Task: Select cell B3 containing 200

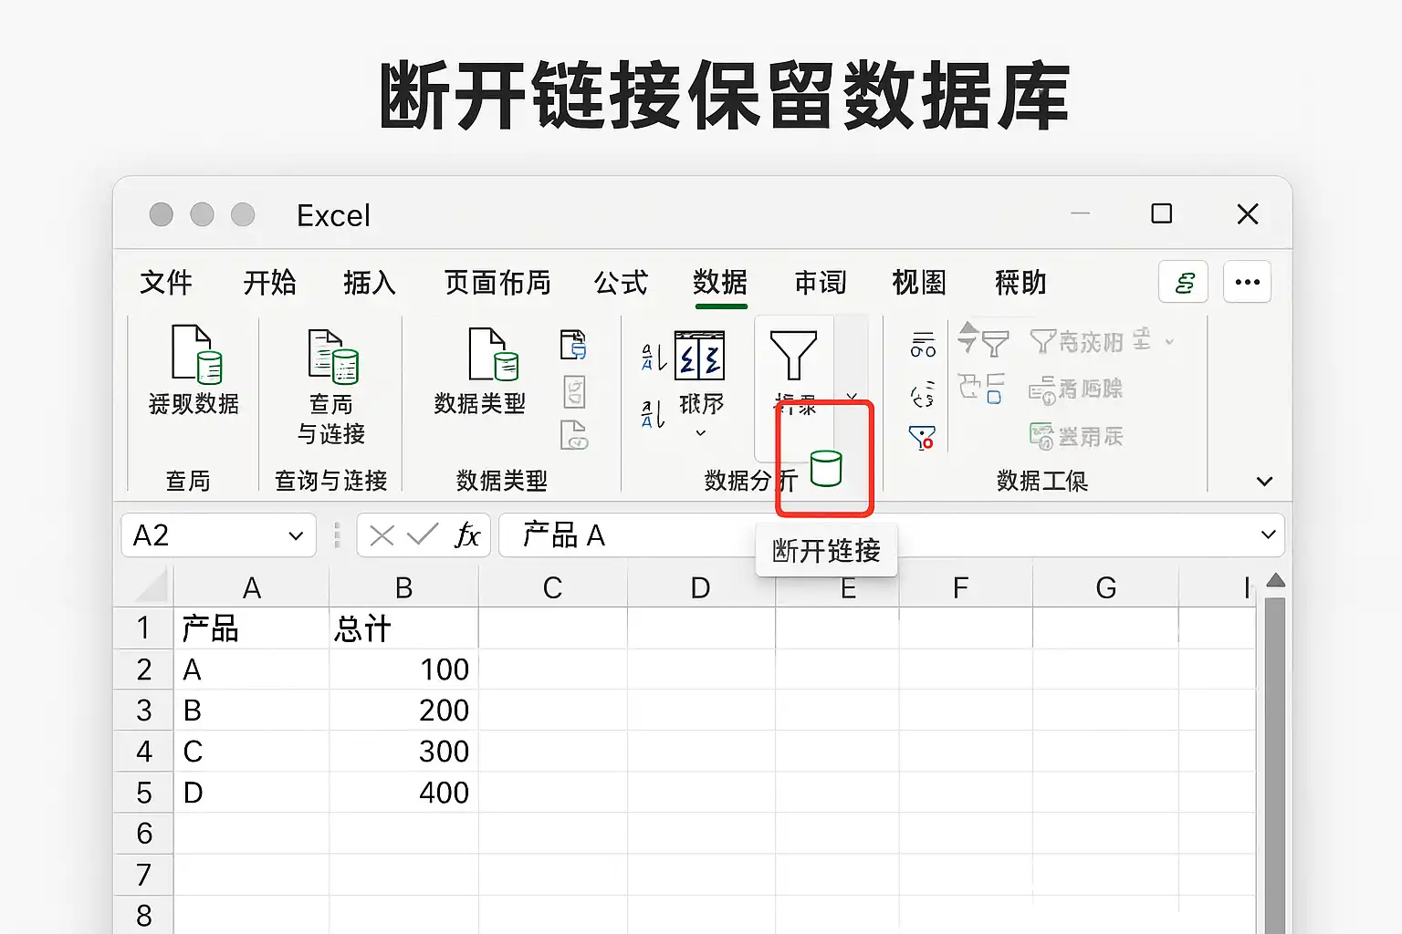Action: point(403,711)
